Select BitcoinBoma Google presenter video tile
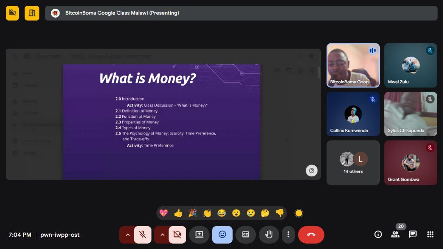The width and height of the screenshot is (443, 249). [353, 65]
